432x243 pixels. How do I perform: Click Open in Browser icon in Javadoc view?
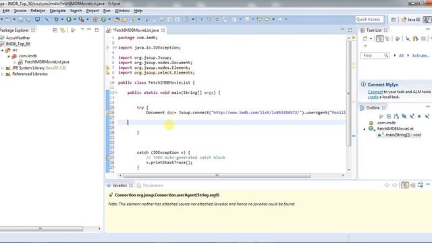coord(420,185)
